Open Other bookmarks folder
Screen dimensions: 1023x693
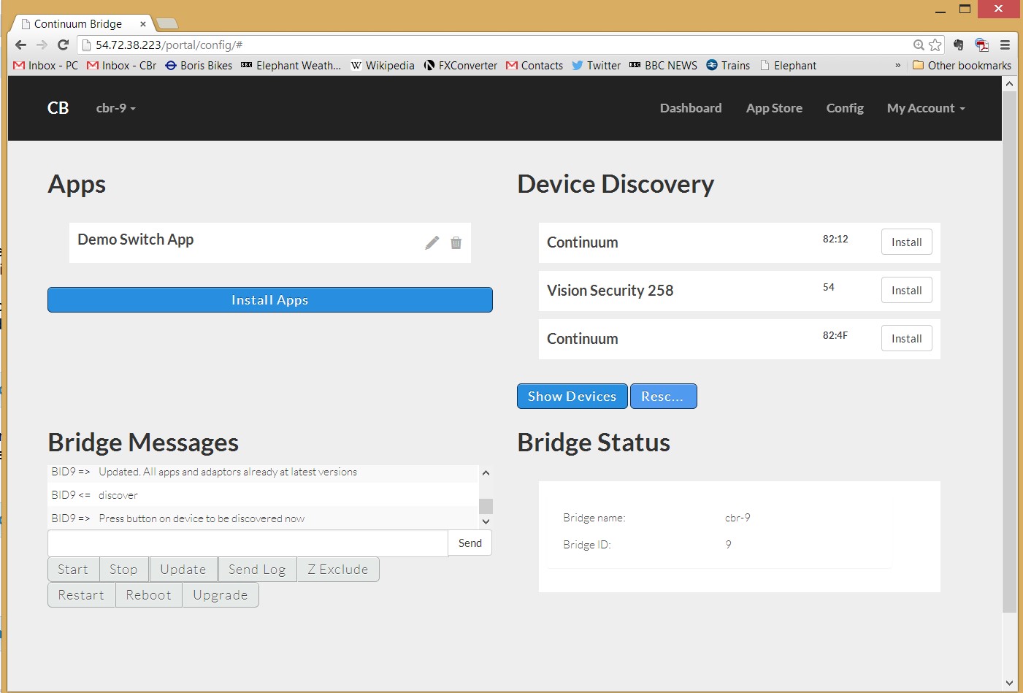tap(962, 65)
